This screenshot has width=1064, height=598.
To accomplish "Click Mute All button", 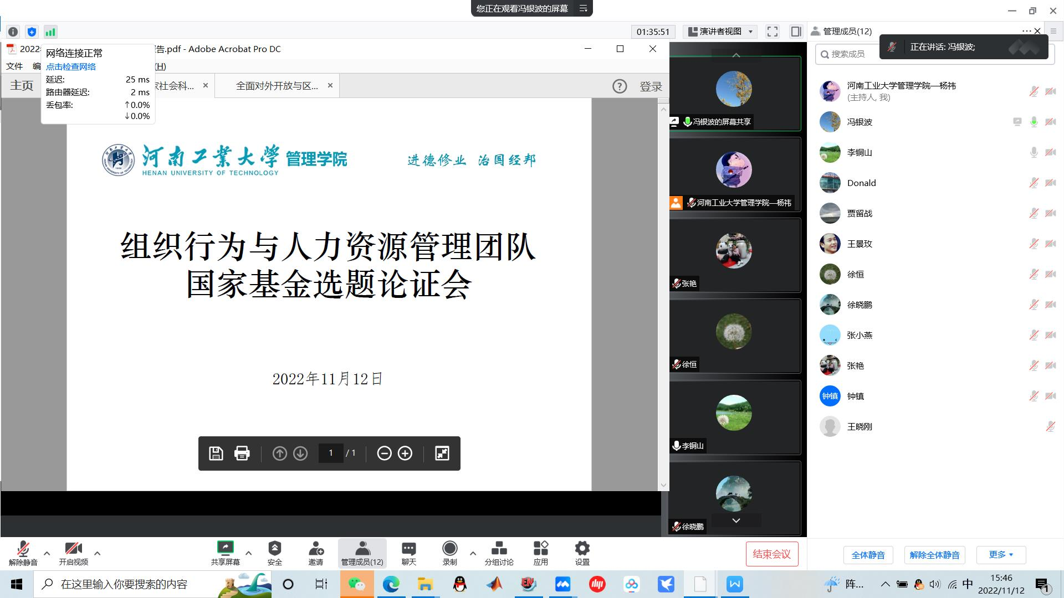I will pyautogui.click(x=868, y=555).
